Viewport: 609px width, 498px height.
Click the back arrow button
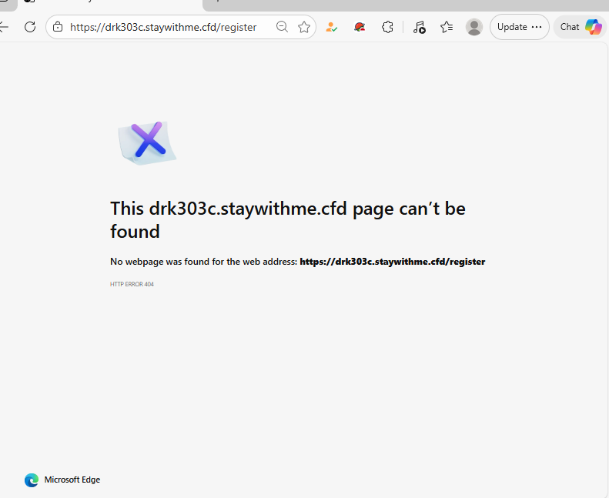[x=4, y=27]
